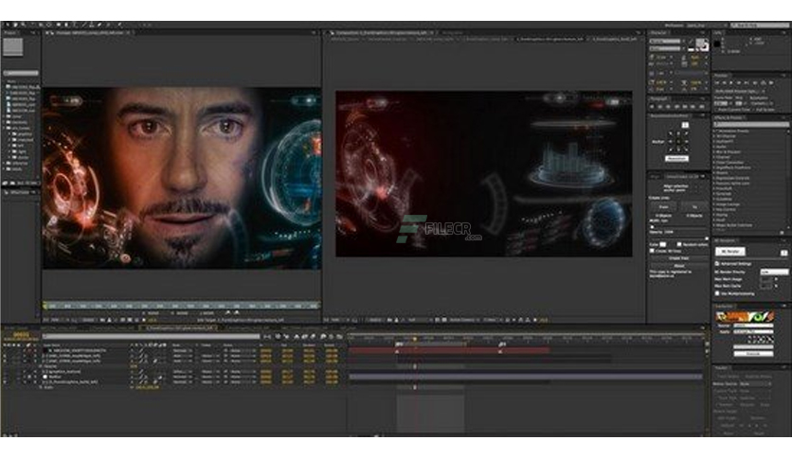Jump to first frame in Preview panel
Screen dimensions: 792x458
[717, 82]
